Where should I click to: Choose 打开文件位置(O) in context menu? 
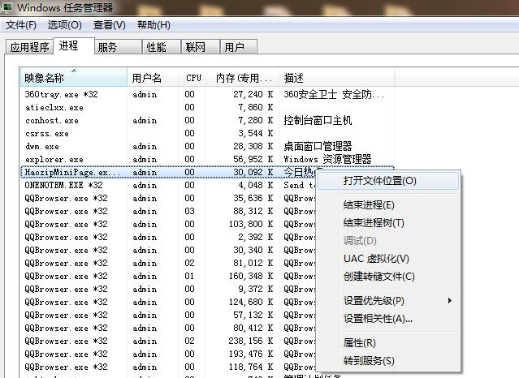coord(379,181)
